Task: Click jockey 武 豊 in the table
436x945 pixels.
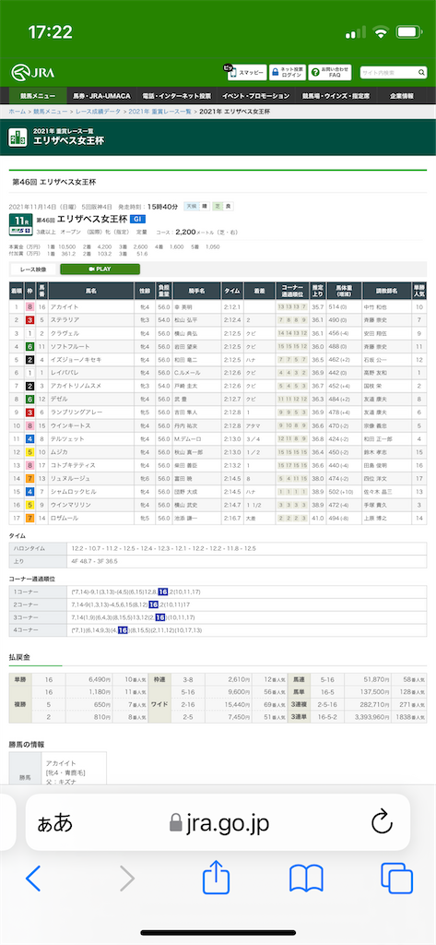Action: [x=183, y=399]
